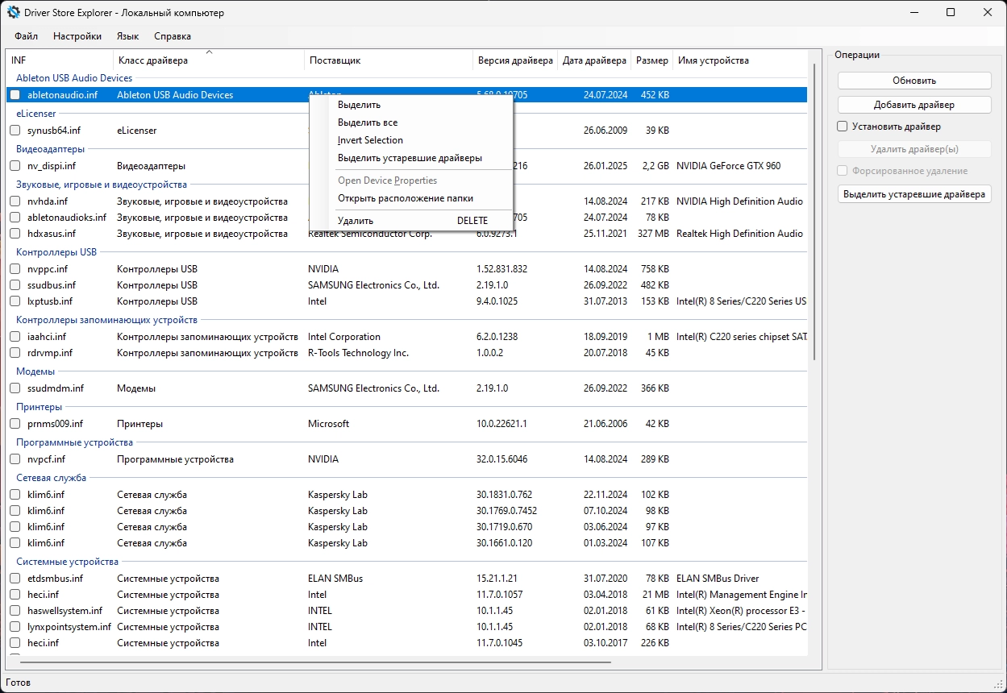Toggle checkbox for prnms009.inf printer driver

tap(15, 424)
